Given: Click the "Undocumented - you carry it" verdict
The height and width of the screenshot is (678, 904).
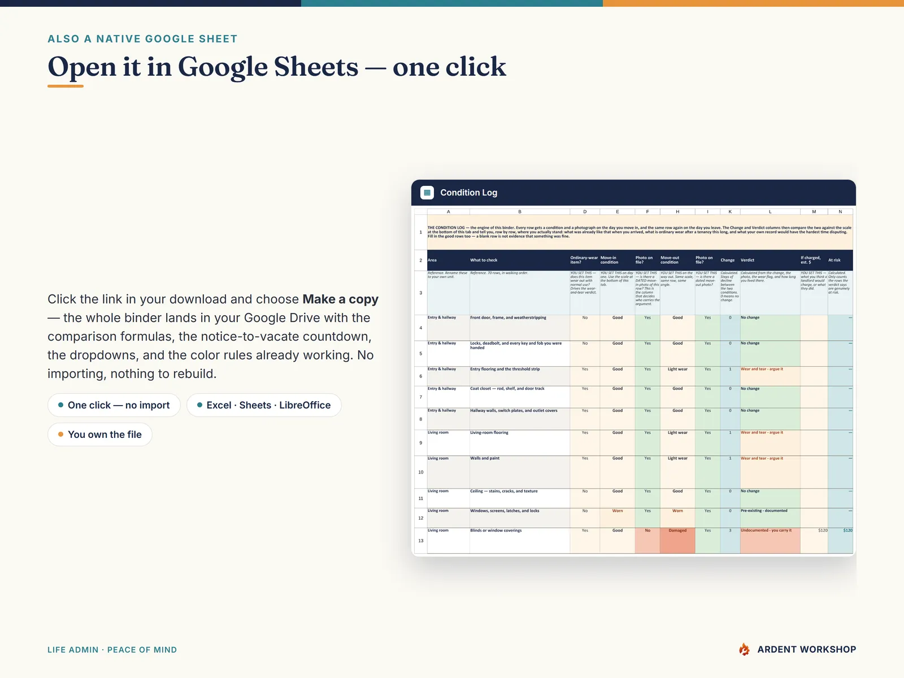Looking at the screenshot, I should [x=770, y=541].
